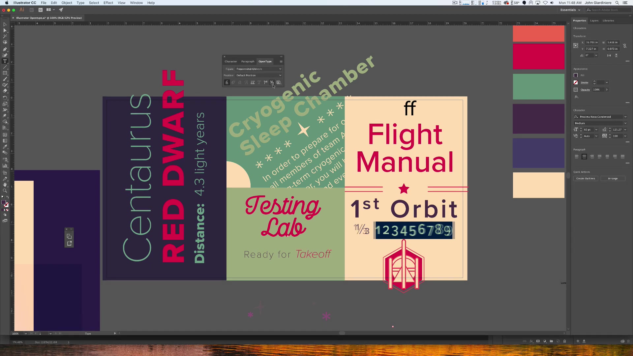Click the Stroke label link
The image size is (633, 356).
point(584,83)
